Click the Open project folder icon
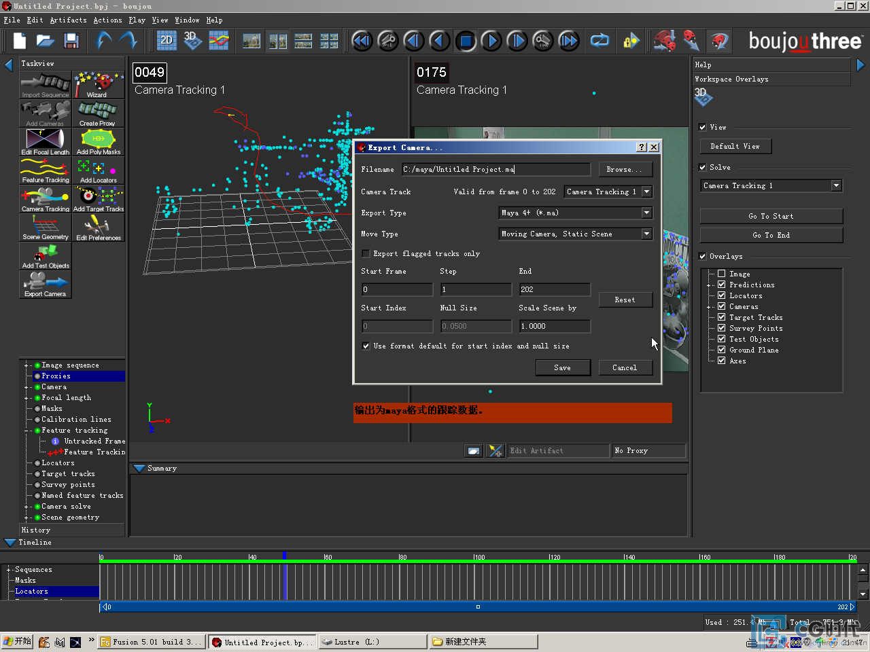Image resolution: width=870 pixels, height=652 pixels. 46,41
